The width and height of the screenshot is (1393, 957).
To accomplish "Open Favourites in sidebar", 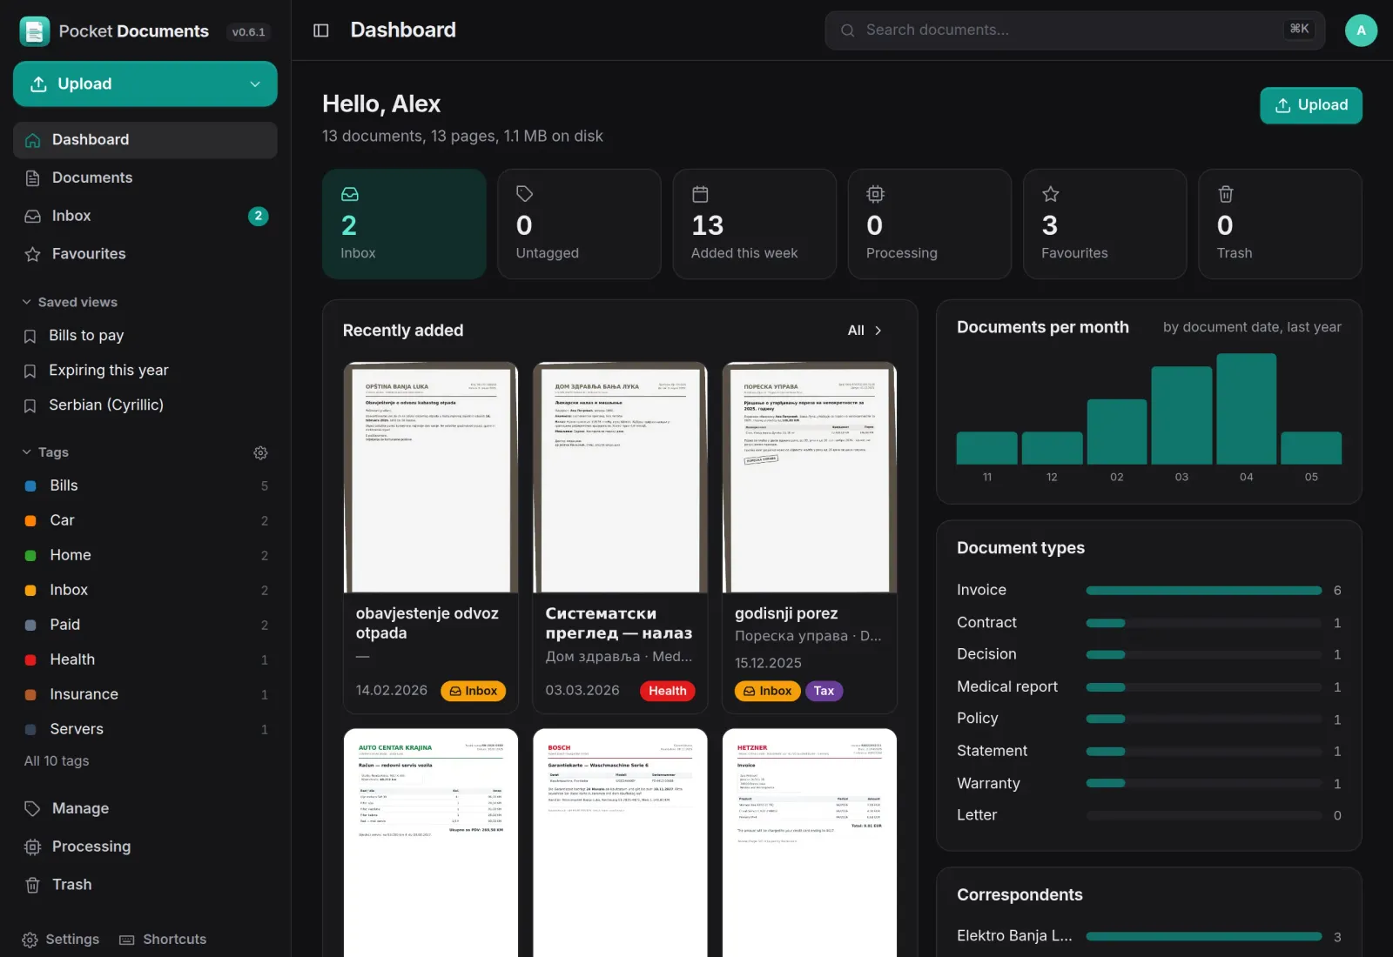I will [145, 254].
